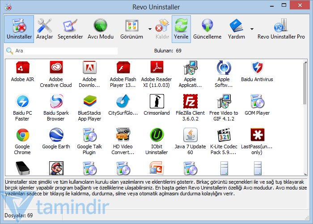The height and width of the screenshot is (224, 313).
Task: Select Adobe Reader XI
Action: coord(156,74)
